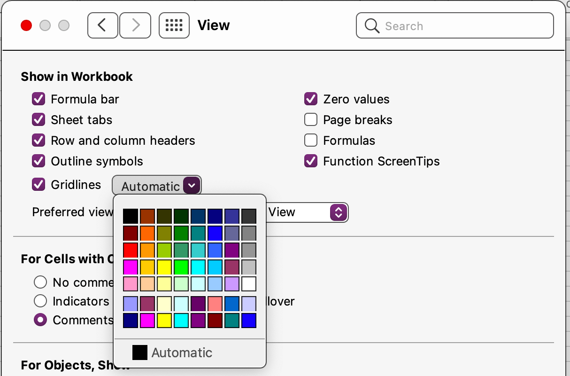Click the forward navigation arrow
The width and height of the screenshot is (570, 376).
click(135, 25)
